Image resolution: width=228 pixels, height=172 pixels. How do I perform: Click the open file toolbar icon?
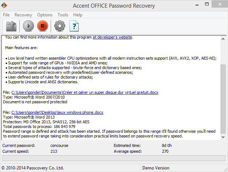12,26
